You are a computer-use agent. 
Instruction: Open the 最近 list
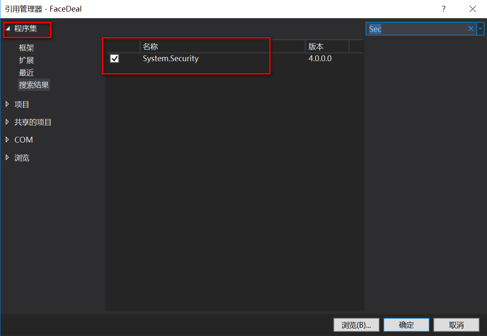[x=26, y=73]
